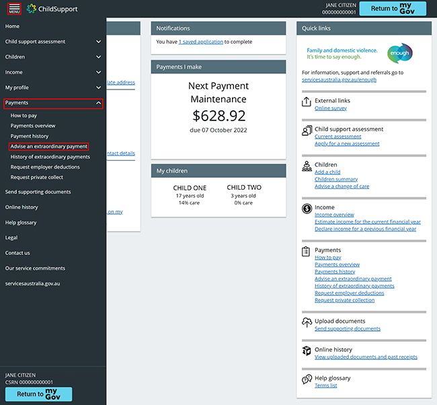
Task: Open Payments overview quick link
Action: pos(337,264)
